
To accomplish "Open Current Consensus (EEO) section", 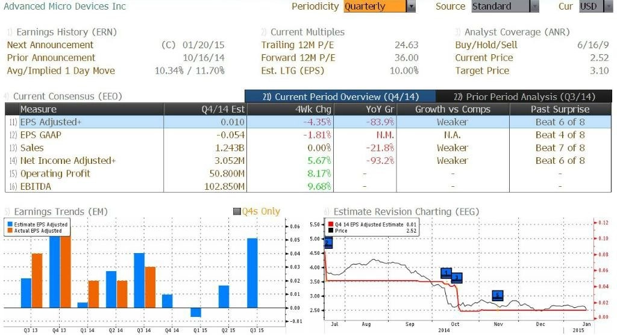I will pyautogui.click(x=67, y=96).
